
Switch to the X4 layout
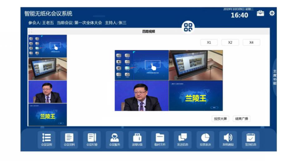(x=251, y=43)
